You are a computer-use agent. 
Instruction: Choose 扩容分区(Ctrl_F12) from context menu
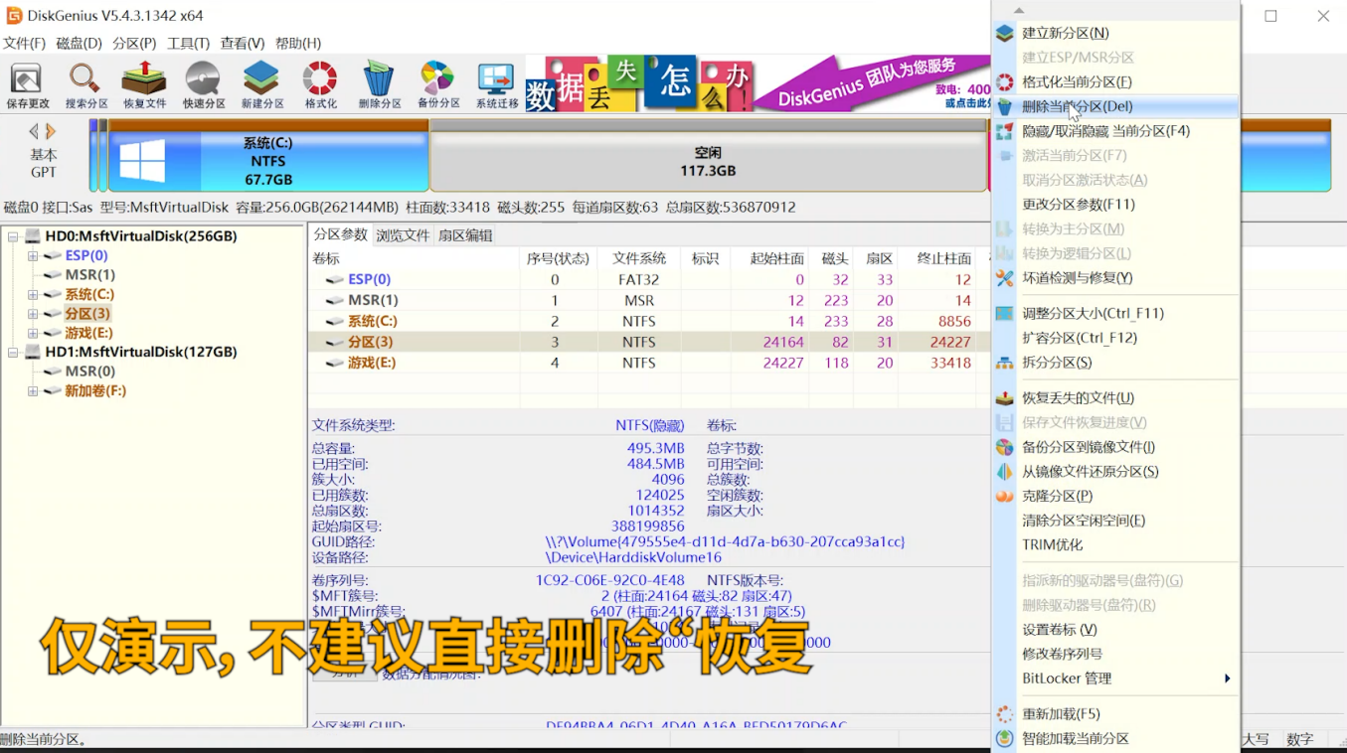[x=1115, y=338]
